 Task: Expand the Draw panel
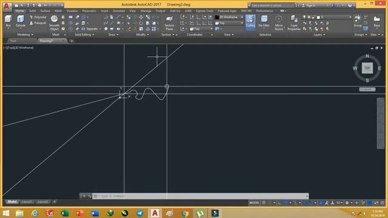[113, 35]
